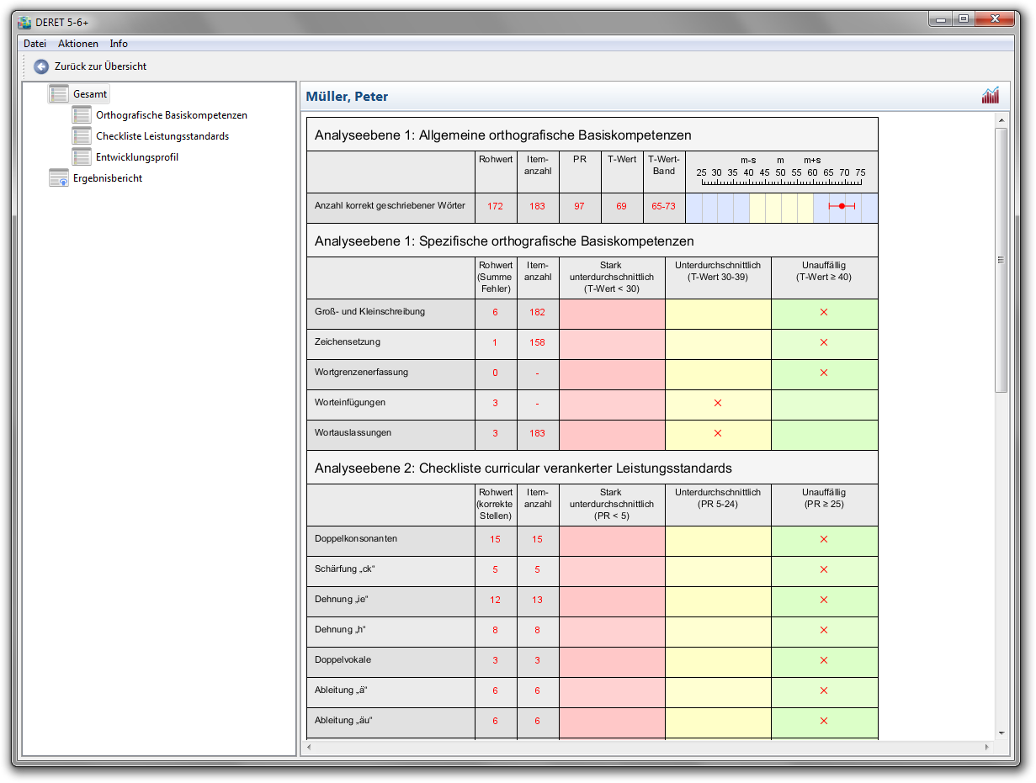Click the Wortauslassungen row label
The width and height of the screenshot is (1036, 783).
tap(353, 433)
